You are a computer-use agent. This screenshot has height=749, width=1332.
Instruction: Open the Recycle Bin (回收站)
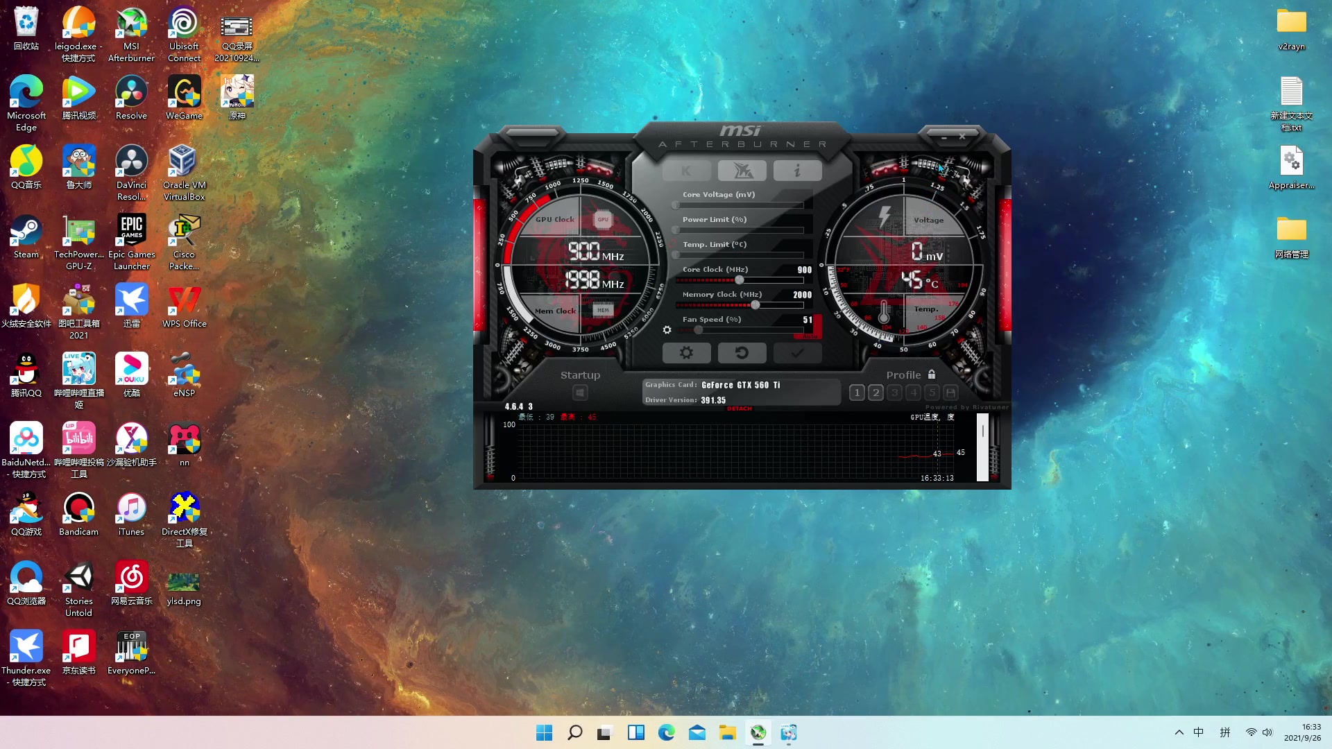pos(26,29)
